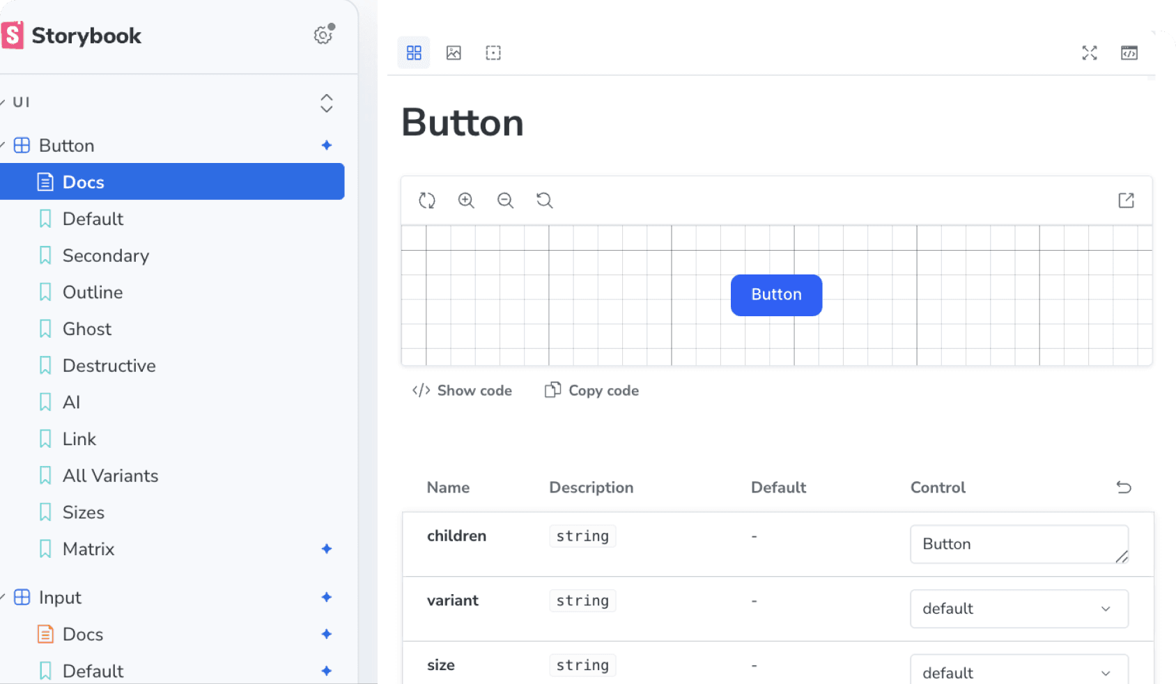Open the Destructive story
This screenshot has width=1176, height=684.
pyautogui.click(x=109, y=366)
